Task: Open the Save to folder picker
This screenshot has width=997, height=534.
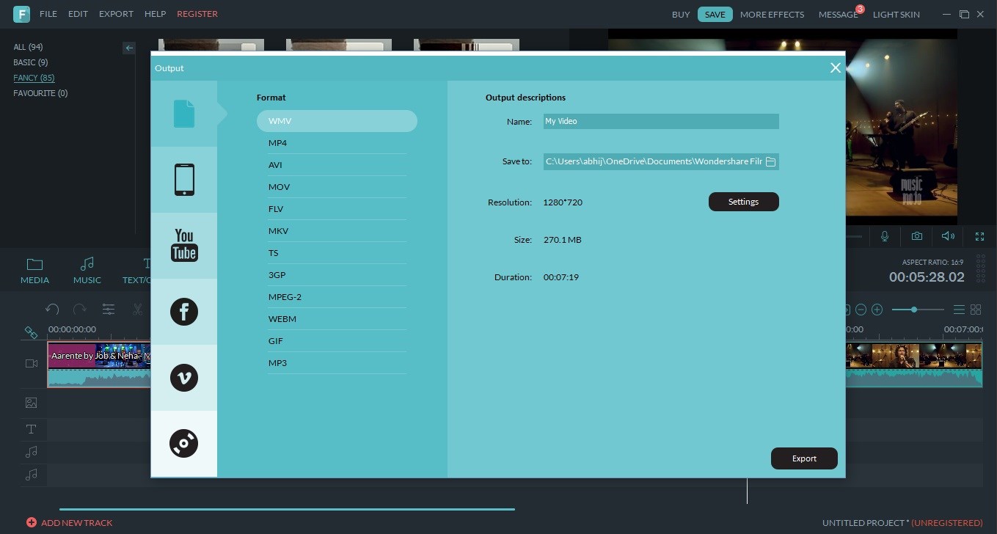Action: (770, 161)
